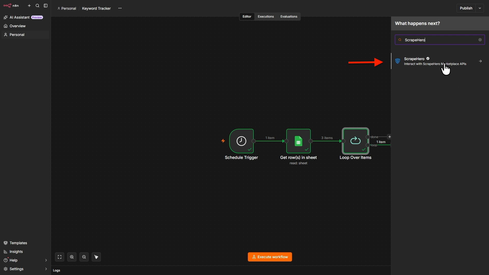Image resolution: width=489 pixels, height=275 pixels.
Task: Select Schedule Trigger node
Action: (x=241, y=141)
